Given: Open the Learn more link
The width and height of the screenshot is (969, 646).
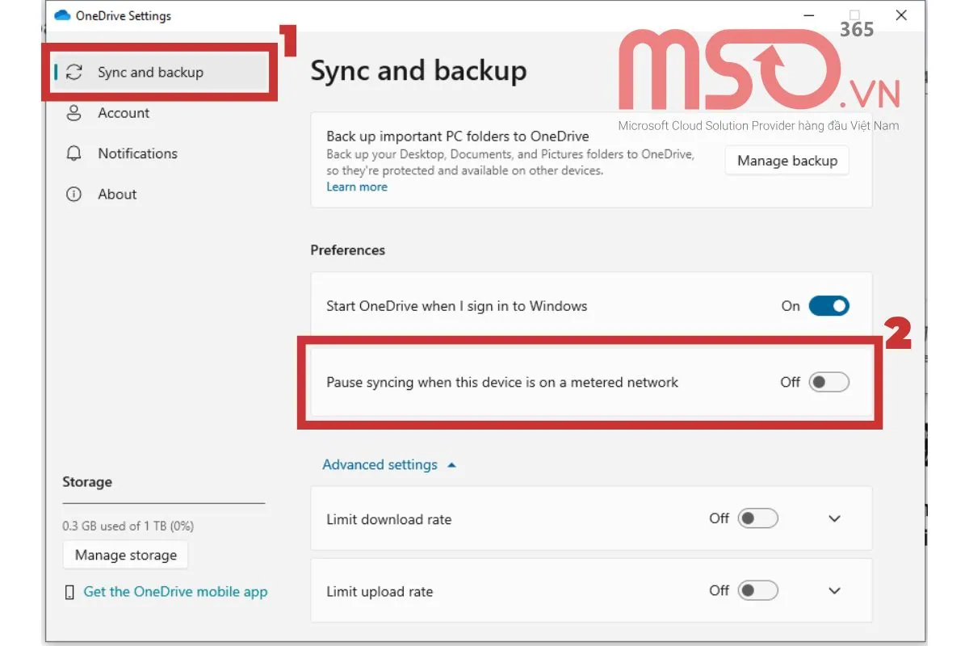Looking at the screenshot, I should pos(356,187).
